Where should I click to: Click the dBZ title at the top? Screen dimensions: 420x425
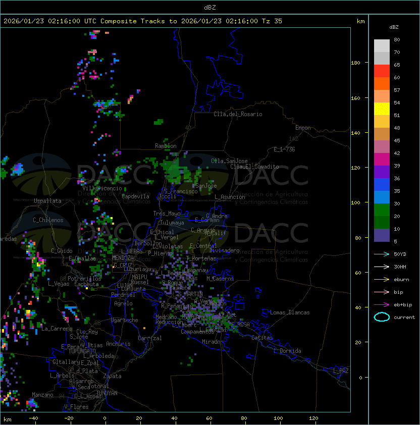click(210, 7)
